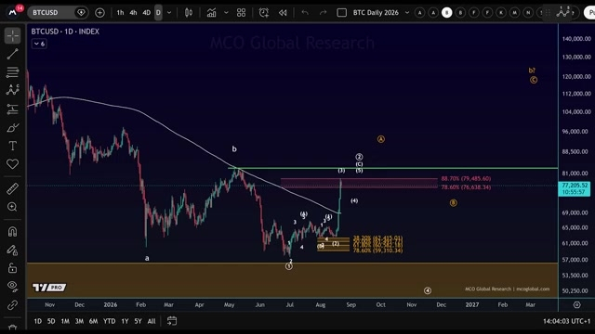Open the candlestick chart style menu
The image size is (595, 334).
tap(189, 13)
